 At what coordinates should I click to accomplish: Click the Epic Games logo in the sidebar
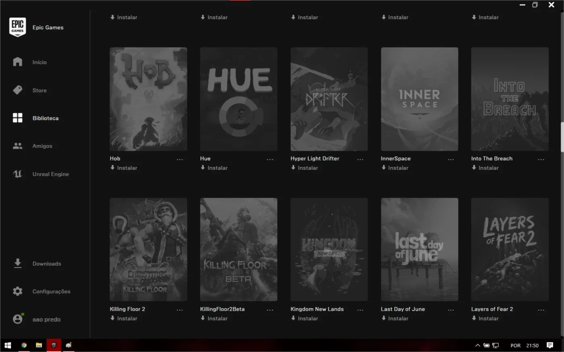pyautogui.click(x=18, y=27)
